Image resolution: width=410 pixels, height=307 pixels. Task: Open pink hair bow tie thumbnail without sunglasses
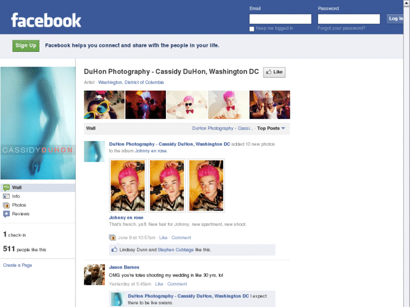pos(228,105)
